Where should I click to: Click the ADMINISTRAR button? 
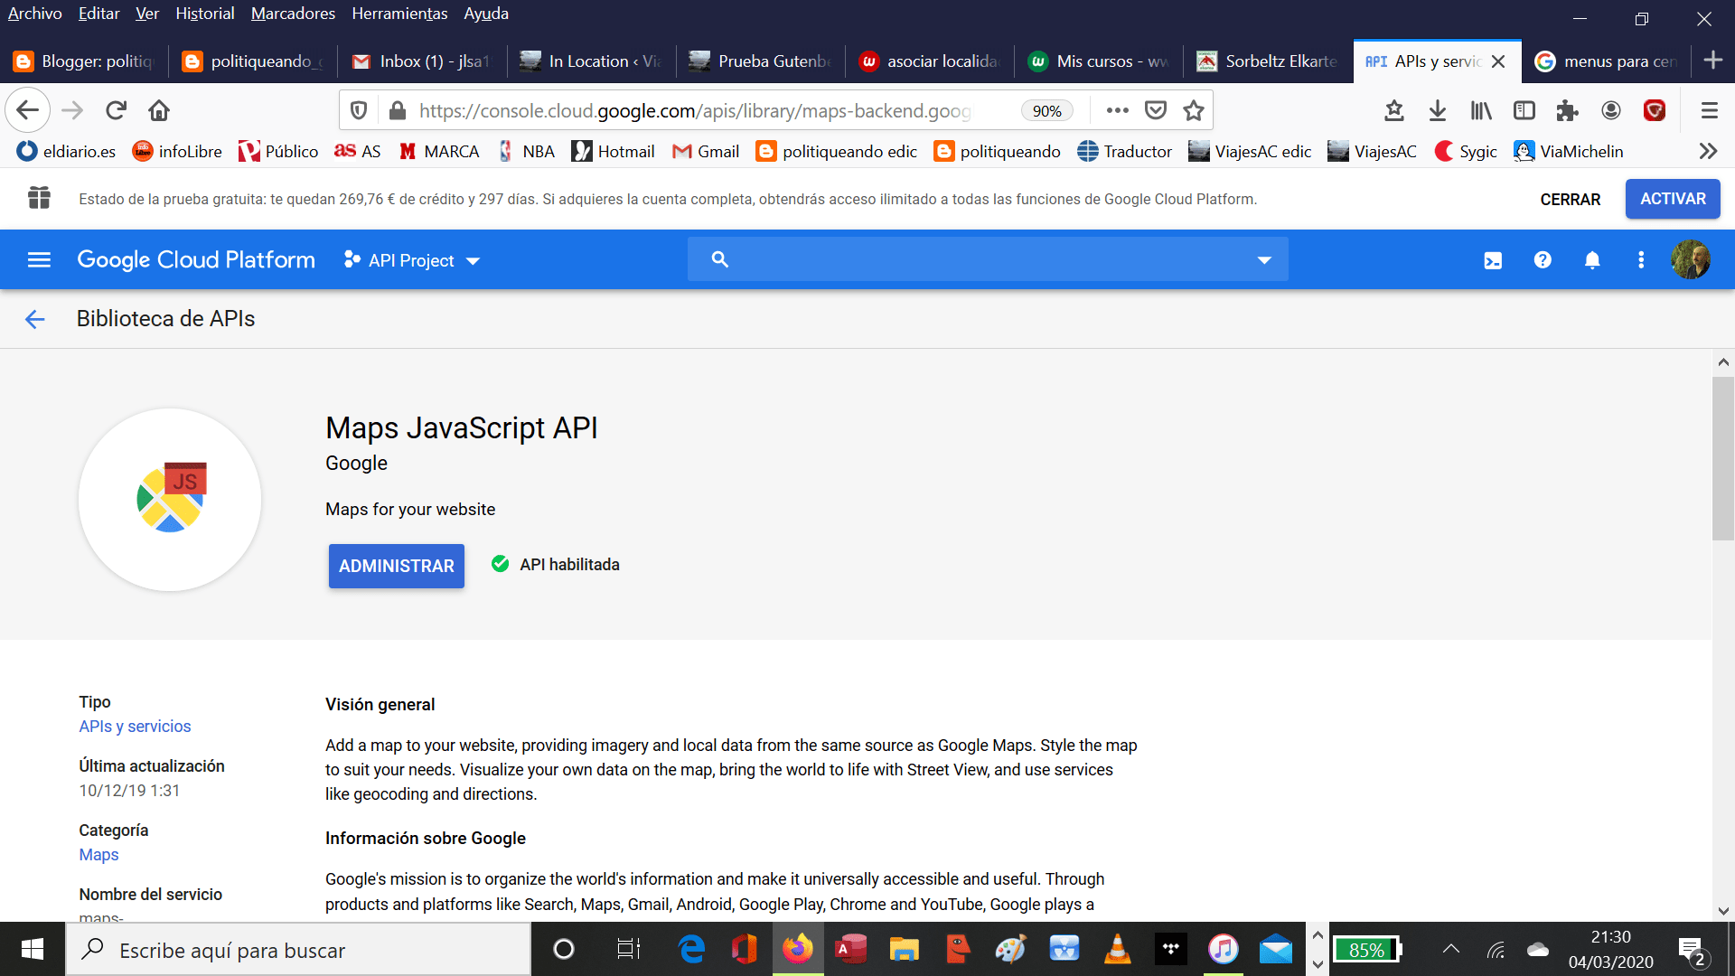[397, 566]
